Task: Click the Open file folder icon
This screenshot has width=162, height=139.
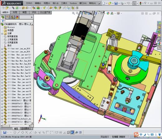Action: coord(110,3)
